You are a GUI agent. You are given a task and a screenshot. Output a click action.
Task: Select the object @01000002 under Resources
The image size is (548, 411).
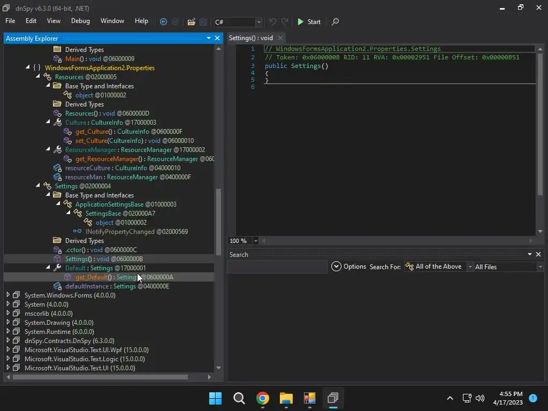point(101,95)
